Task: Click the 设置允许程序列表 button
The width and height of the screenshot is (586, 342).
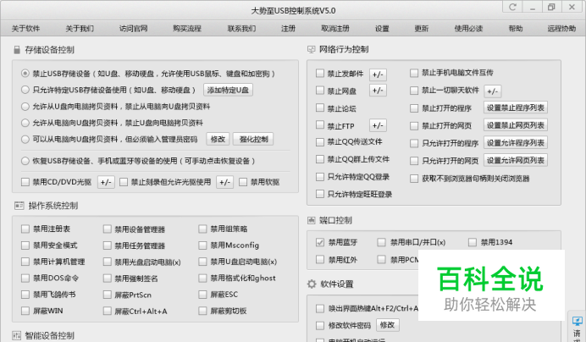Action: click(516, 142)
